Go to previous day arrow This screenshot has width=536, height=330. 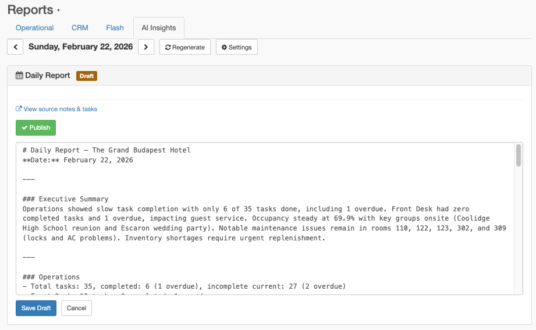15,47
